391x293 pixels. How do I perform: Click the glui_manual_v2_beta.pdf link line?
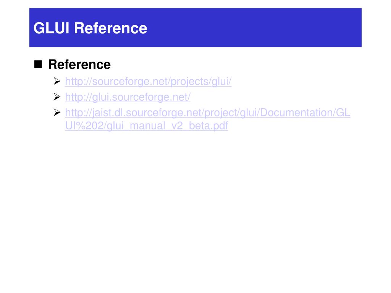pyautogui.click(x=146, y=126)
